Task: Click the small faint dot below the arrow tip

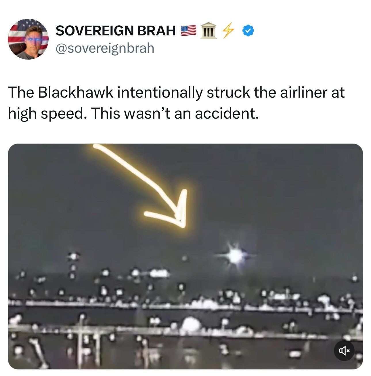Action: [184, 258]
